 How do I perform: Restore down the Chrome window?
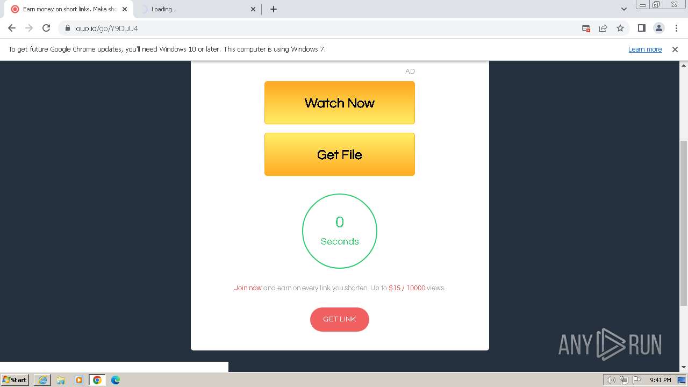click(656, 5)
